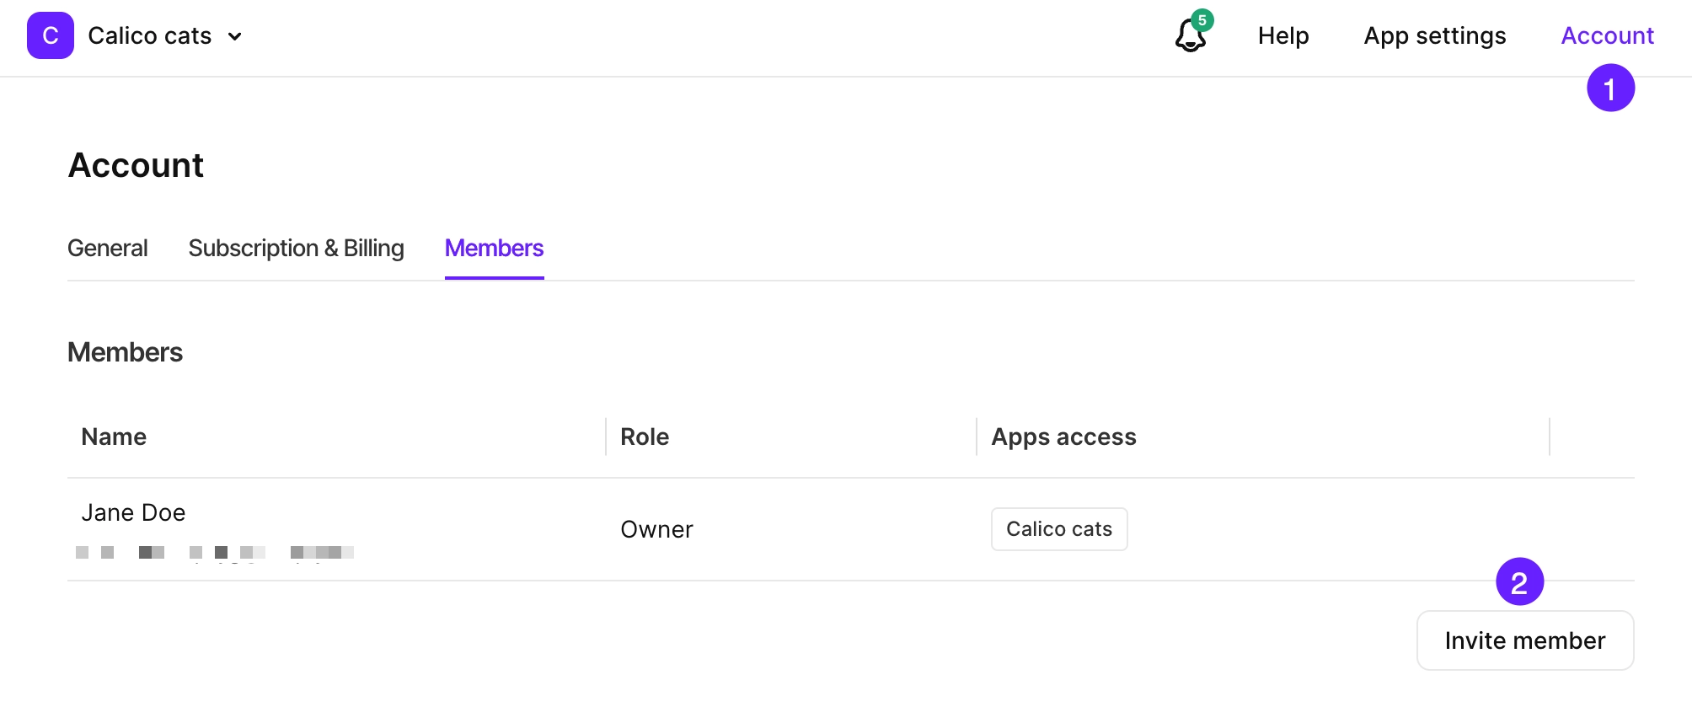This screenshot has width=1692, height=723.
Task: Click the Name column header
Action: pos(113,436)
